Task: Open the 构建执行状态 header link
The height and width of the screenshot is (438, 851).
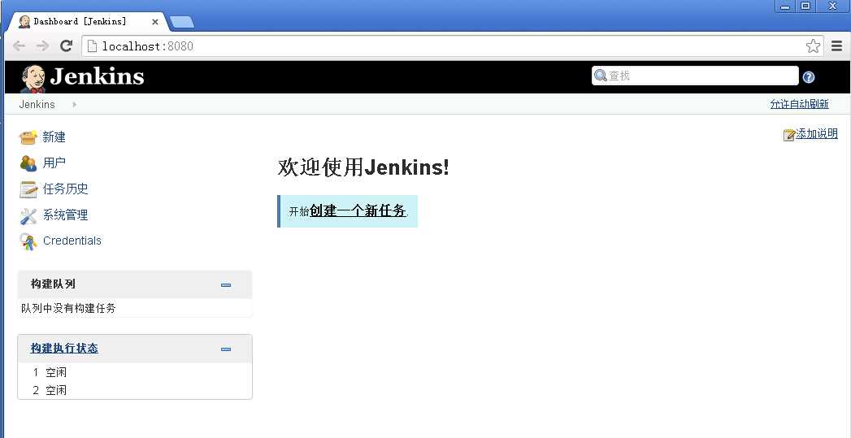Action: [x=64, y=349]
